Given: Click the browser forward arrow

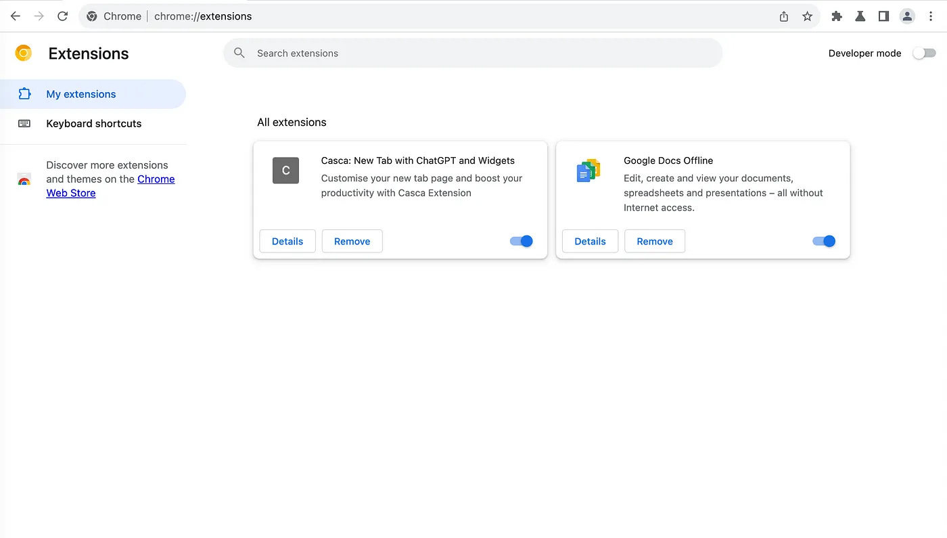Looking at the screenshot, I should 39,16.
